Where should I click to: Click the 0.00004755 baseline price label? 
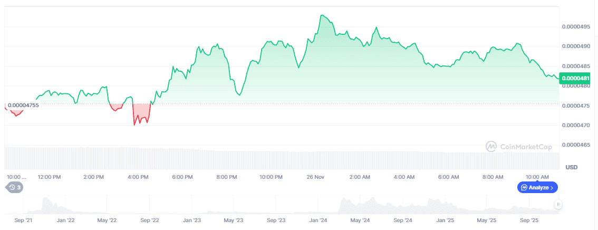coord(22,105)
